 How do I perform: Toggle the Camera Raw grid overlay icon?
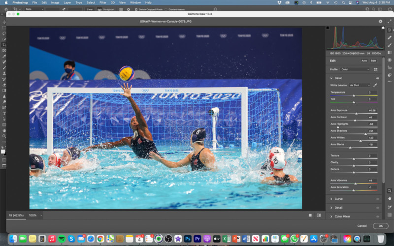[390, 215]
